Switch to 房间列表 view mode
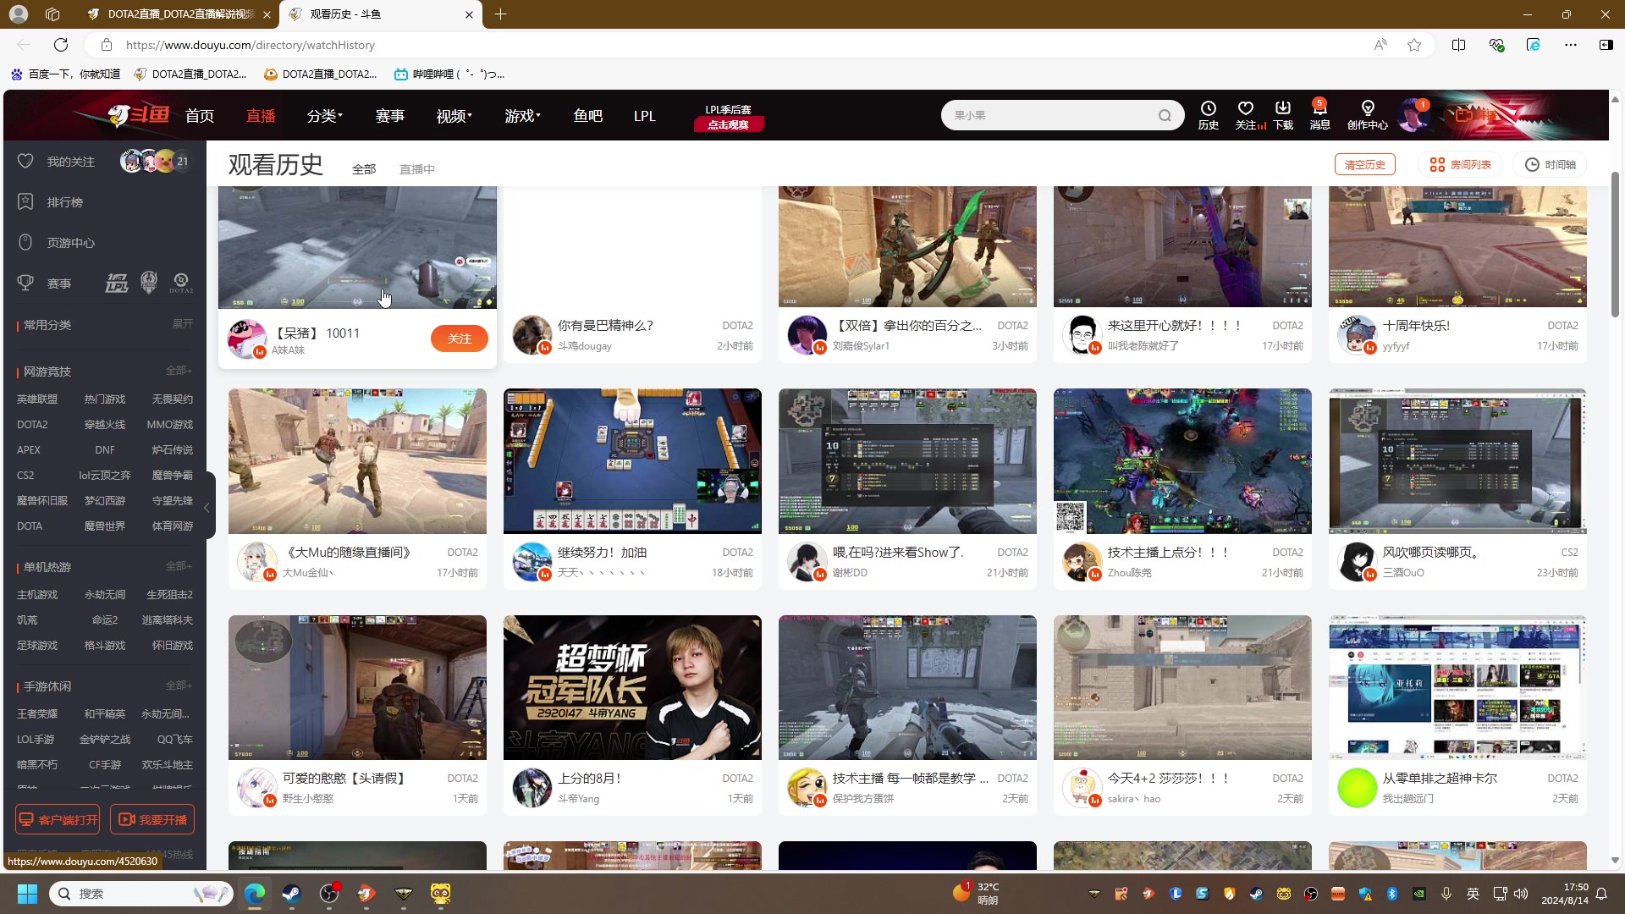1625x914 pixels. 1460,165
